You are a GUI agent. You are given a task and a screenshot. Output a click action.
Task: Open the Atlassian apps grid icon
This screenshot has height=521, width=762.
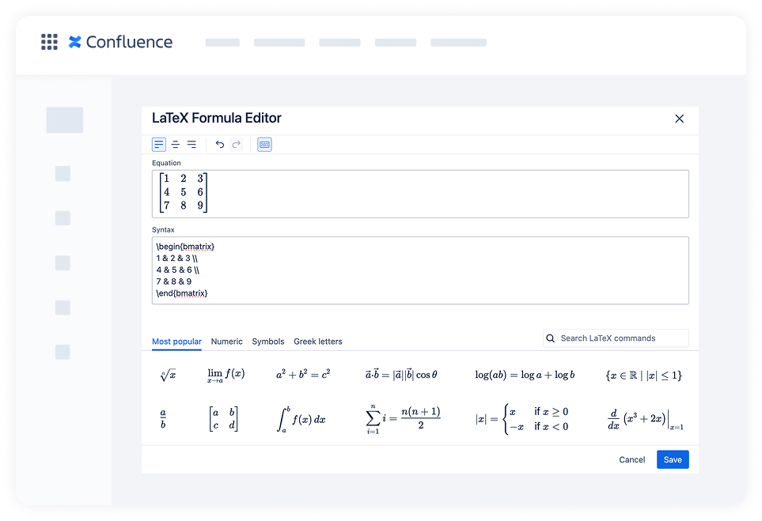point(49,42)
